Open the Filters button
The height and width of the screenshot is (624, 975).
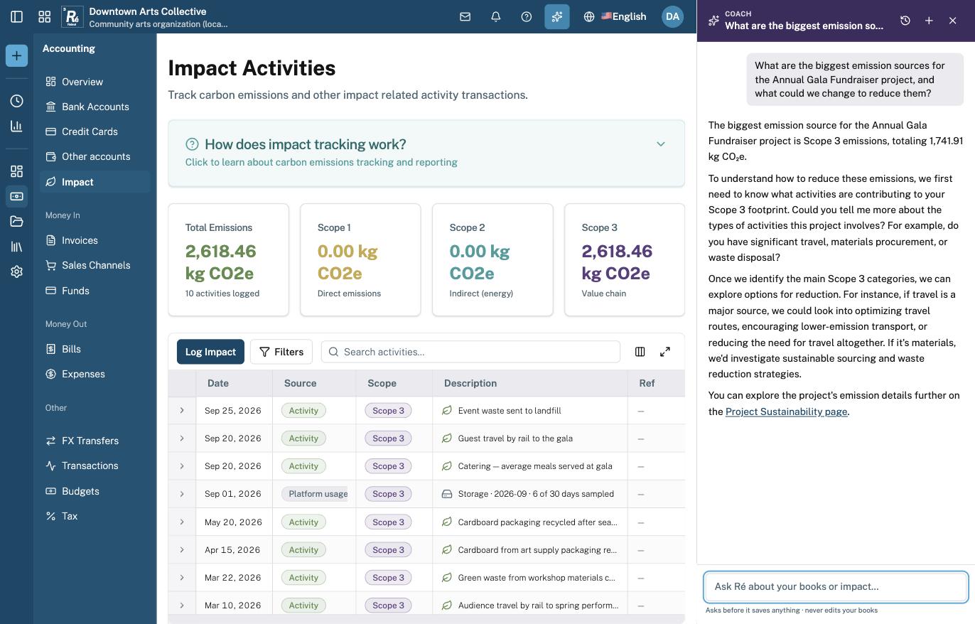tap(281, 352)
